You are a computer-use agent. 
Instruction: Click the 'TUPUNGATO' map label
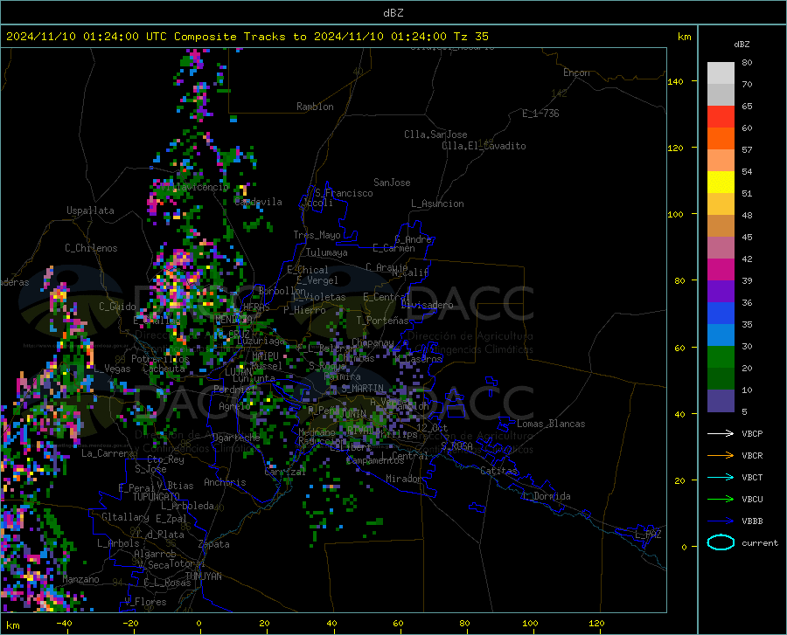point(157,497)
